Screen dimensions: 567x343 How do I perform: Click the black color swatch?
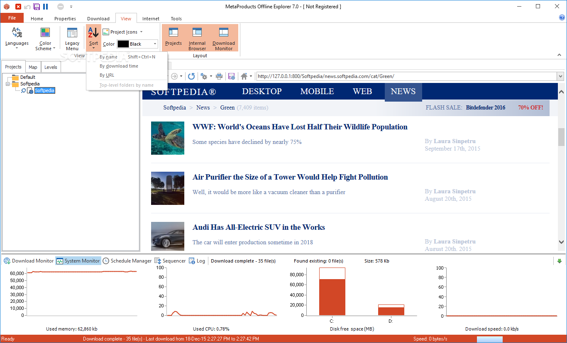[123, 44]
